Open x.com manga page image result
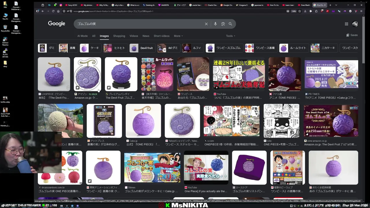The width and height of the screenshot is (370, 208). coord(232,121)
